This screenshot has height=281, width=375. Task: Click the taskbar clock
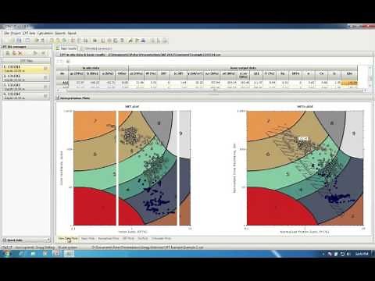click(362, 254)
